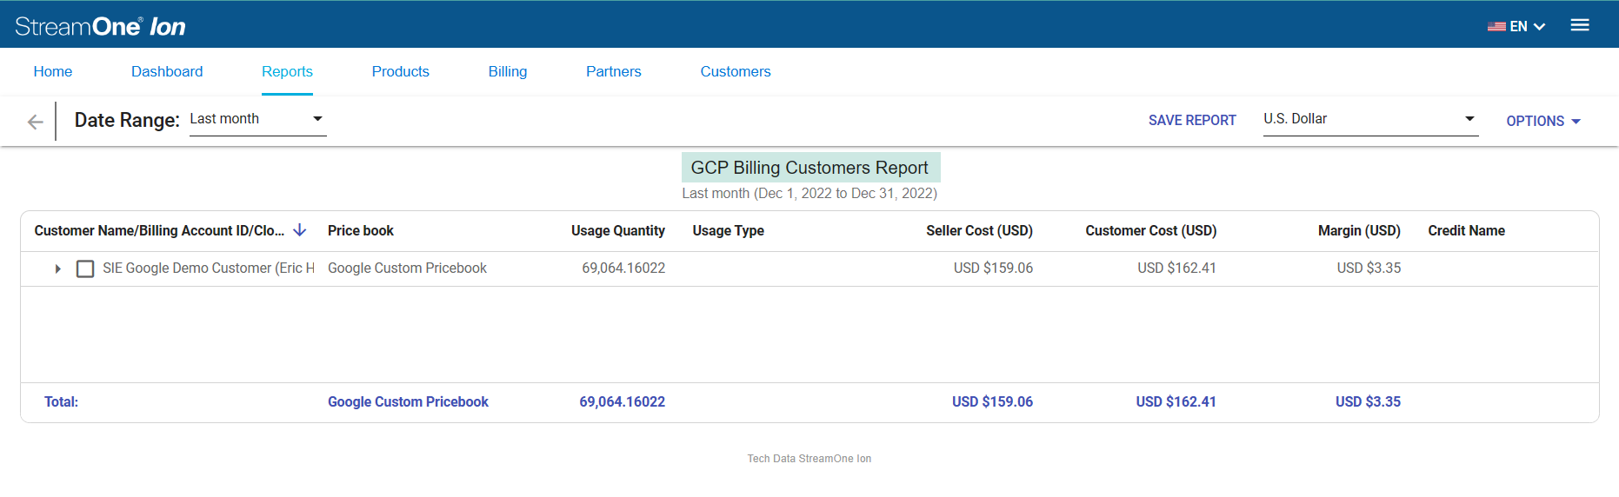
Task: Open the hamburger menu icon
Action: point(1580,25)
